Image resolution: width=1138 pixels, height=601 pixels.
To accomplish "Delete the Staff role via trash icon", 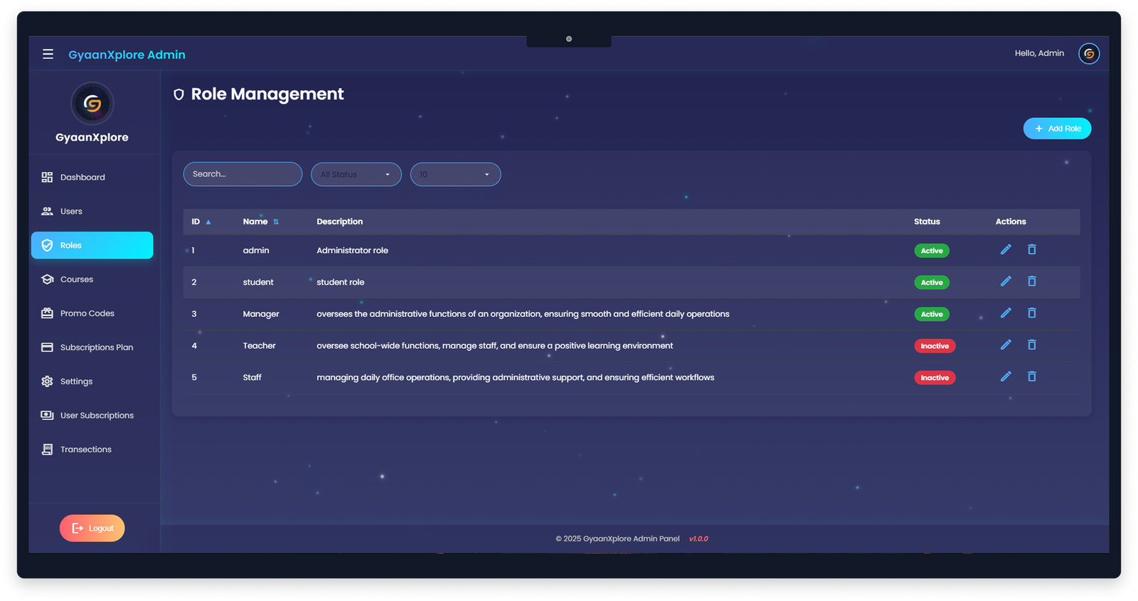I will tap(1031, 377).
